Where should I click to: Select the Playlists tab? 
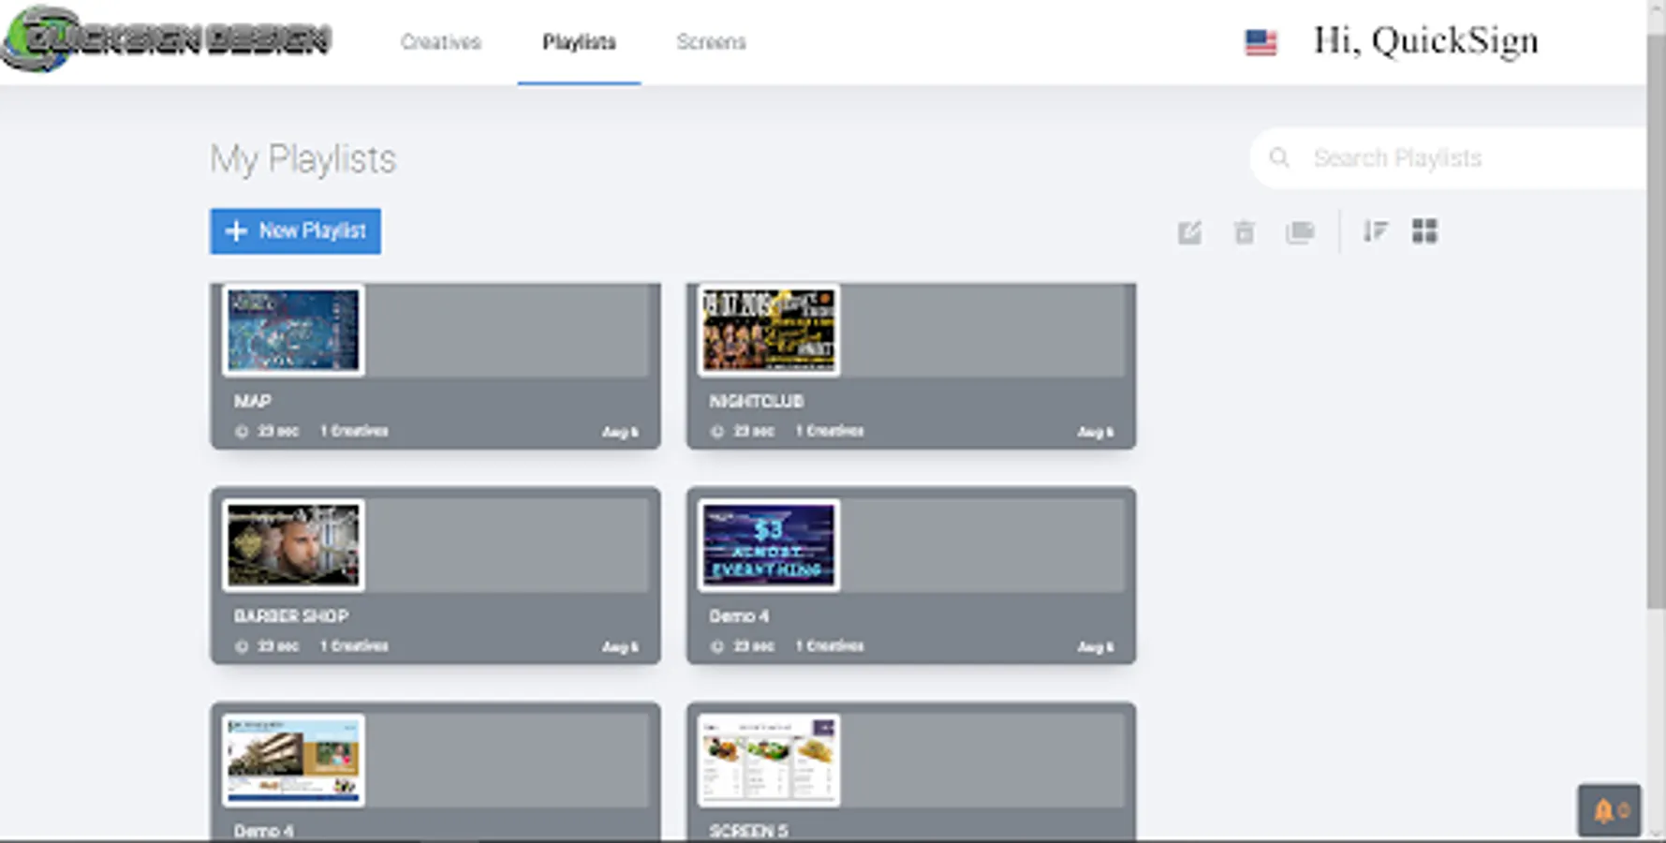[578, 42]
